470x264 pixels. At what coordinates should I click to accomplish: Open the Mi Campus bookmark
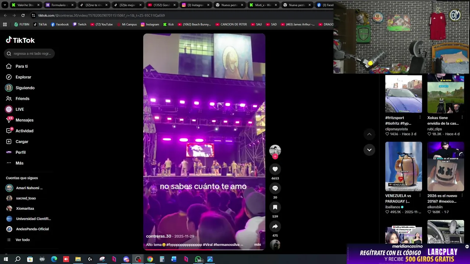click(127, 25)
